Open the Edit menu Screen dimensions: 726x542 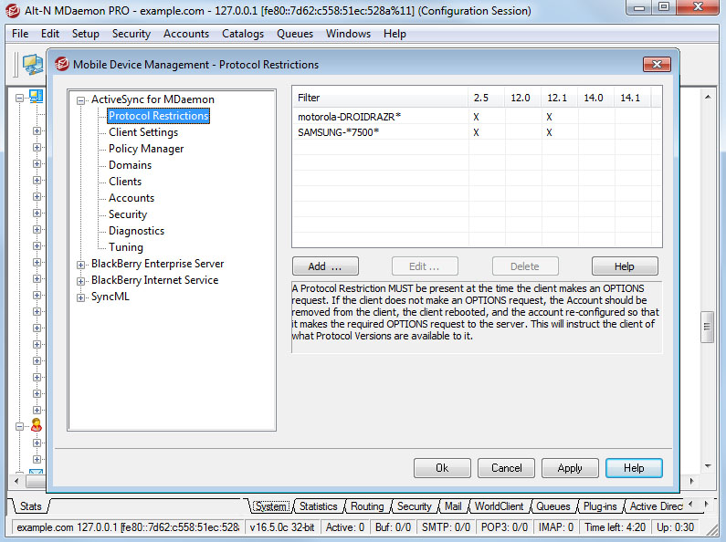tap(50, 34)
